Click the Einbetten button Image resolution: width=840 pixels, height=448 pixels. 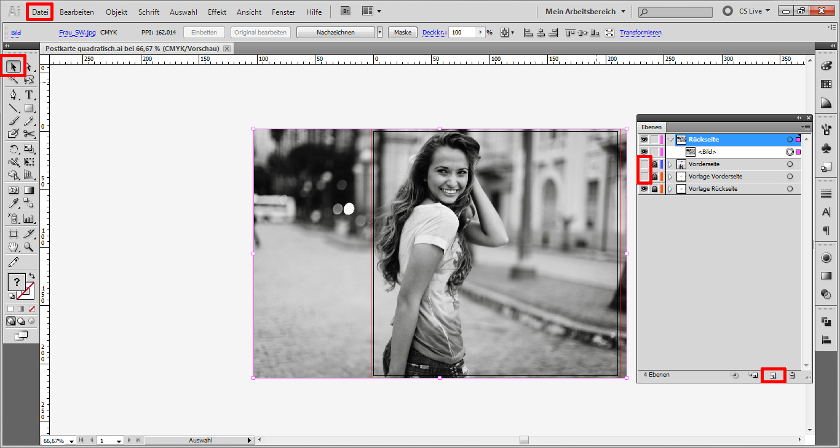point(204,32)
